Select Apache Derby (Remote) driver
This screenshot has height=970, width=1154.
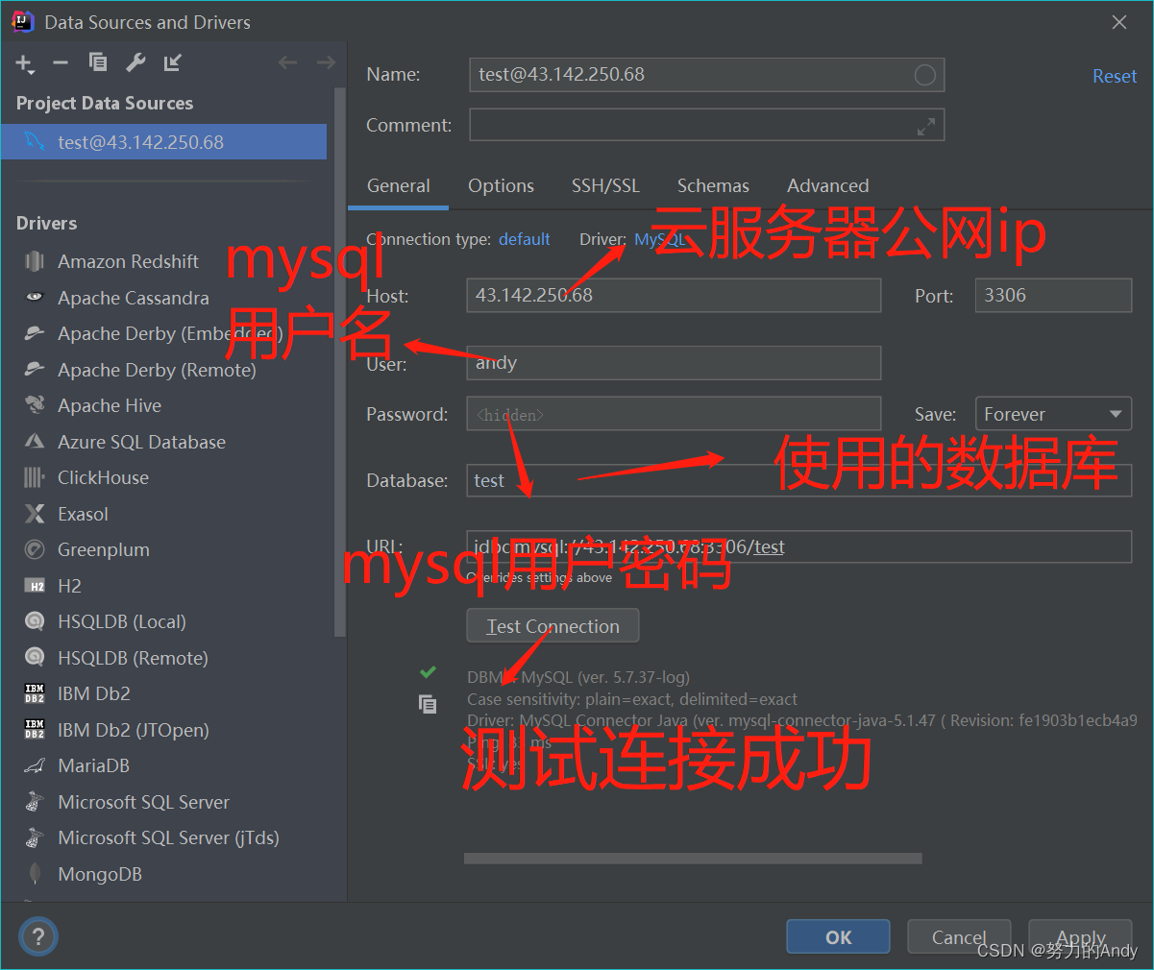[x=157, y=370]
